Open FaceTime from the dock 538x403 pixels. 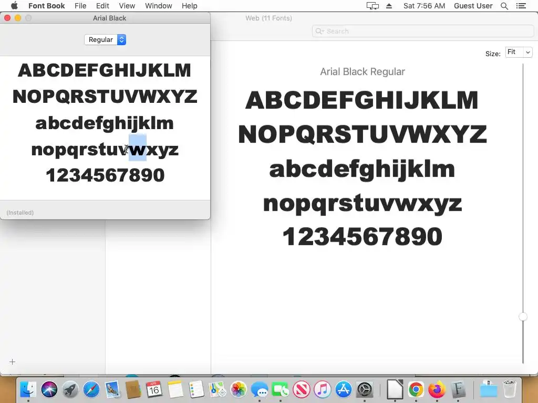(281, 389)
